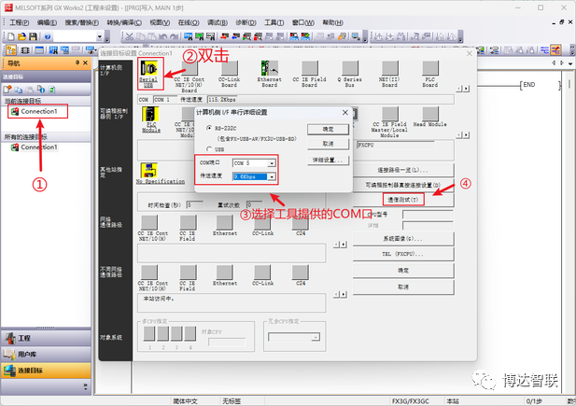Viewport: 576px width, 406px height.
Task: Select the PLC Module icon
Action: coord(150,114)
